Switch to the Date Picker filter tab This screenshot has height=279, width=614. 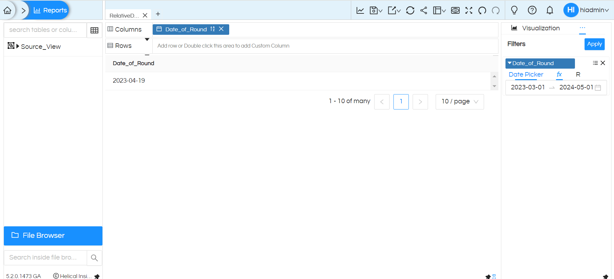(526, 74)
